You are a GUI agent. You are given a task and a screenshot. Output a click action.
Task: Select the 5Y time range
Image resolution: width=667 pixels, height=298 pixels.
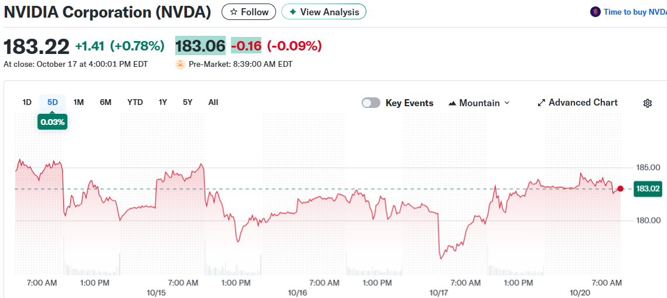click(188, 102)
